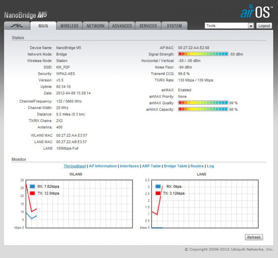Click the airMAX Capacity bar

click(203, 109)
